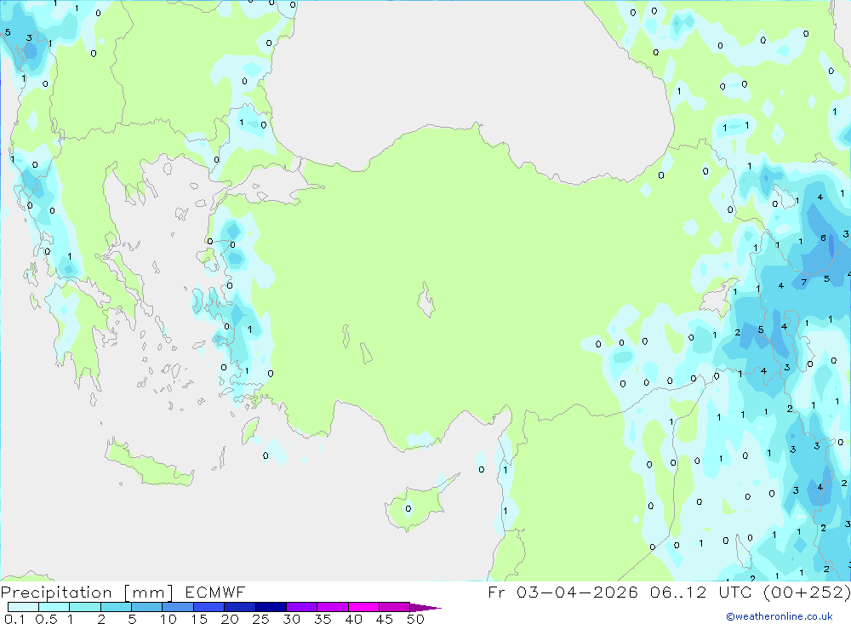Open the weatheronline.co.uk copyright link

pyautogui.click(x=780, y=616)
